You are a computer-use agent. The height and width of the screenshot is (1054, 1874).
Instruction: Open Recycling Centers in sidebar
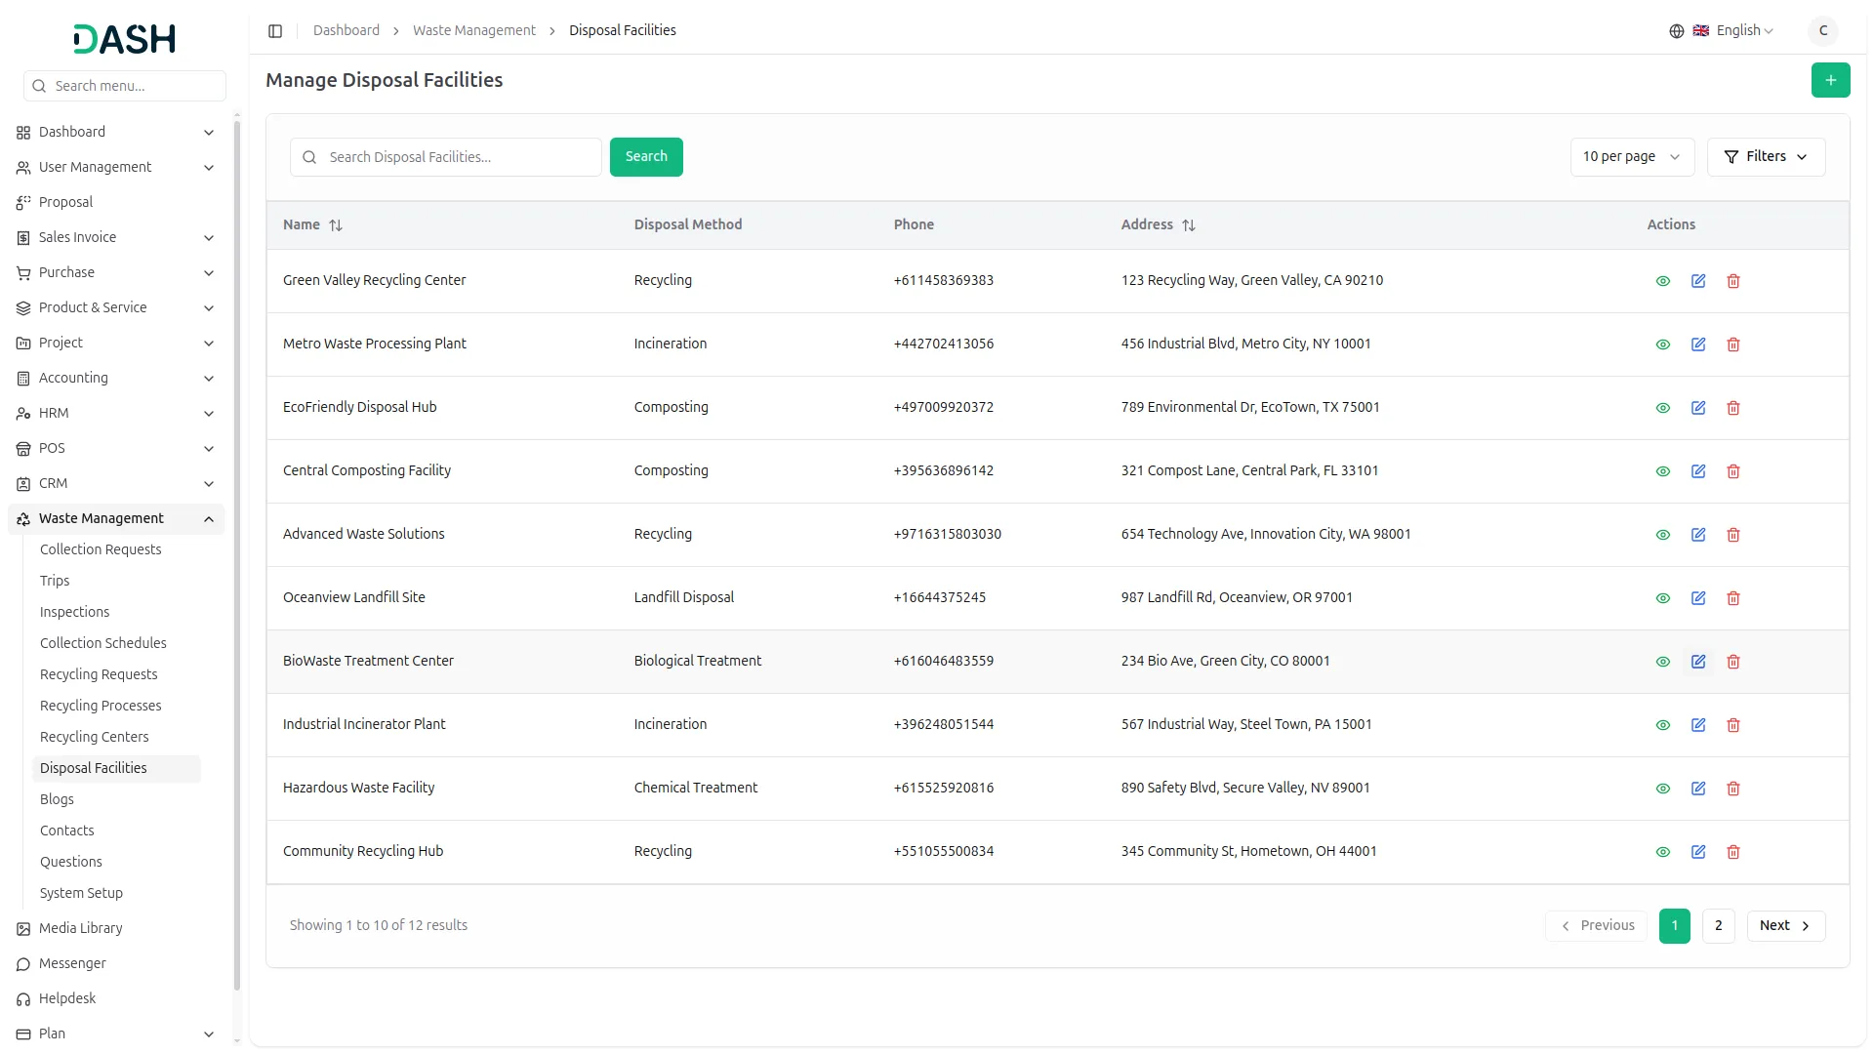(95, 737)
